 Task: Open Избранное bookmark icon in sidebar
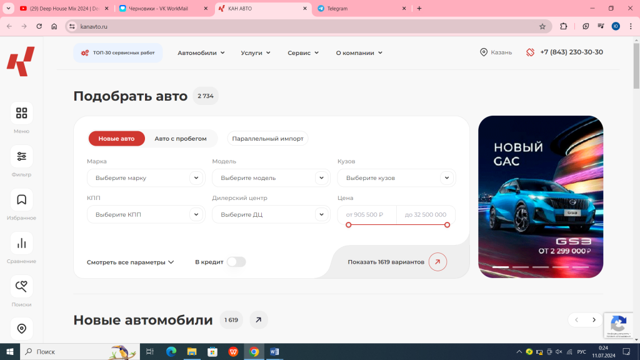[22, 199]
